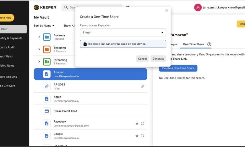Open the Sort by Name dropdown
Viewport: 245px width, 147px height.
(x=44, y=26)
